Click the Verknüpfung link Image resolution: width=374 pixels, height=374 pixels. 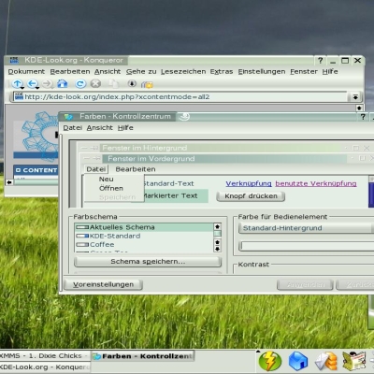click(249, 183)
